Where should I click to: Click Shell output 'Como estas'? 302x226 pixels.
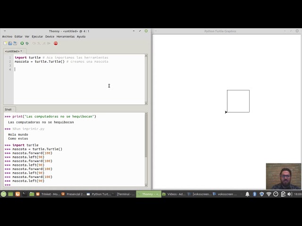18,138
